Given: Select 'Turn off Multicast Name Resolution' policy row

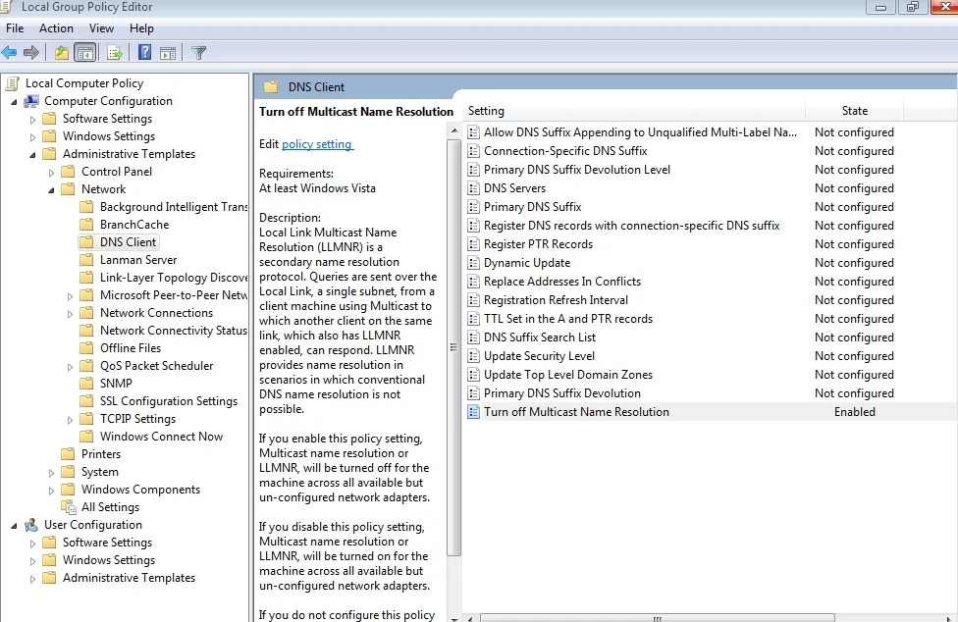Looking at the screenshot, I should pos(576,412).
